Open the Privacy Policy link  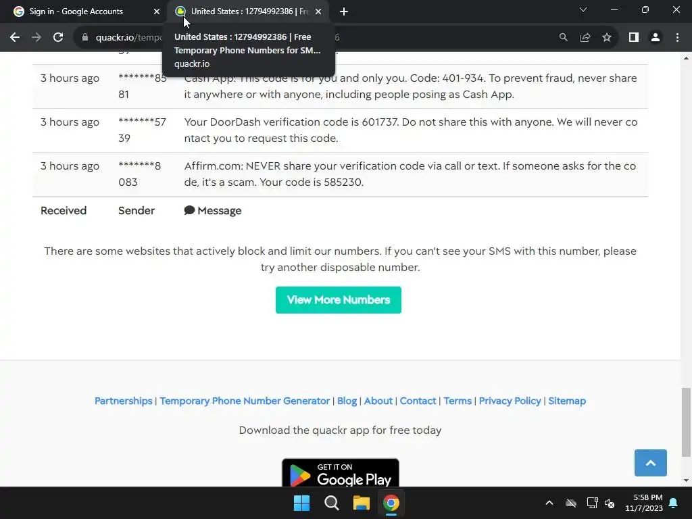pos(510,401)
